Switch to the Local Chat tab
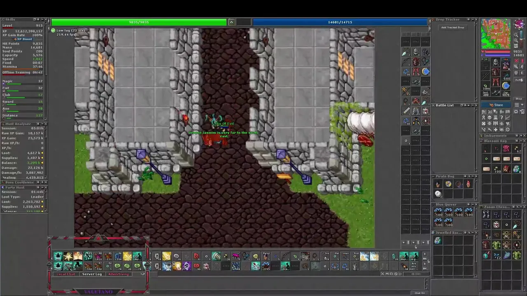 click(x=66, y=274)
